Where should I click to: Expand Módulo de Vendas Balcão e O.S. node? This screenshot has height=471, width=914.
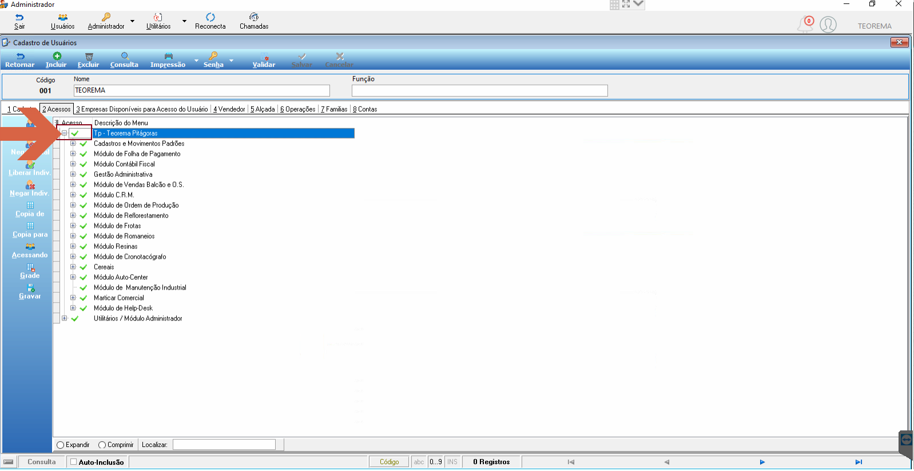click(73, 185)
